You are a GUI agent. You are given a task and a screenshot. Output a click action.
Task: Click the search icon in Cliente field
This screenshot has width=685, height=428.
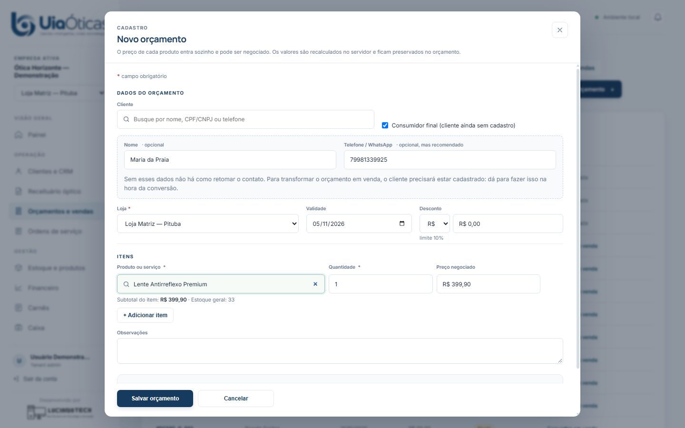click(x=127, y=119)
